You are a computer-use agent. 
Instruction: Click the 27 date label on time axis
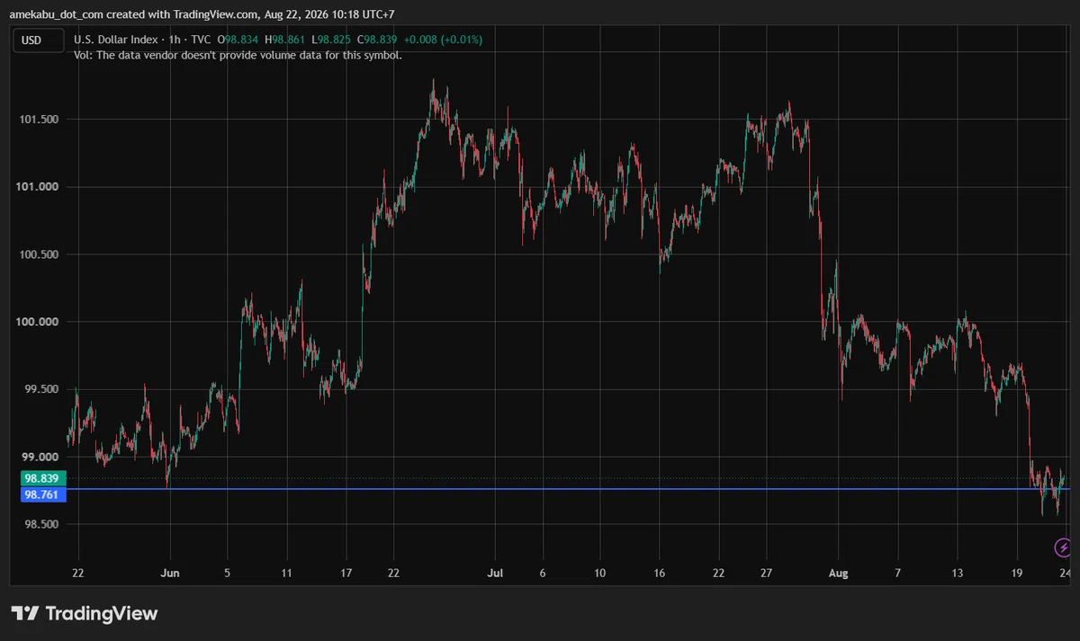point(766,573)
